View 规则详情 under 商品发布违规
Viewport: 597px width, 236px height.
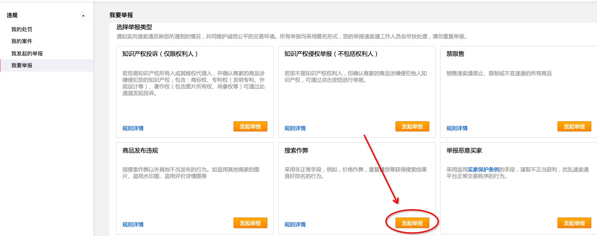click(x=133, y=225)
